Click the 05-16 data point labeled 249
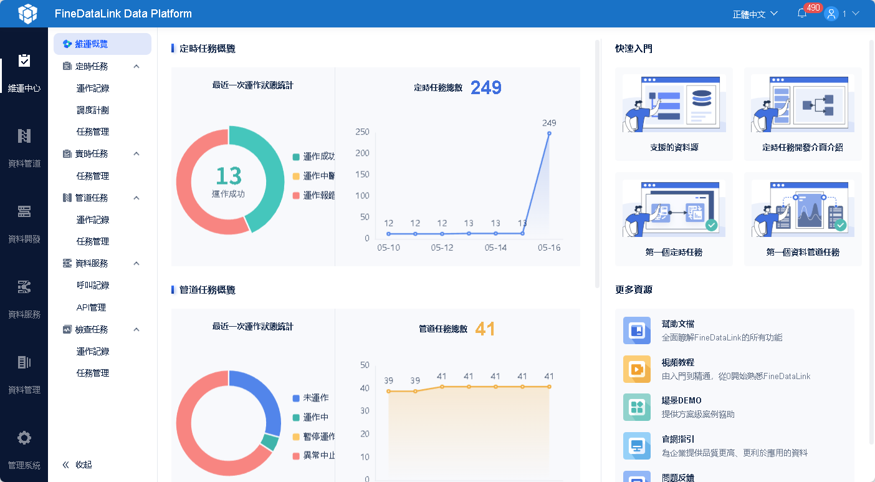Viewport: 875px width, 482px height. (x=549, y=133)
